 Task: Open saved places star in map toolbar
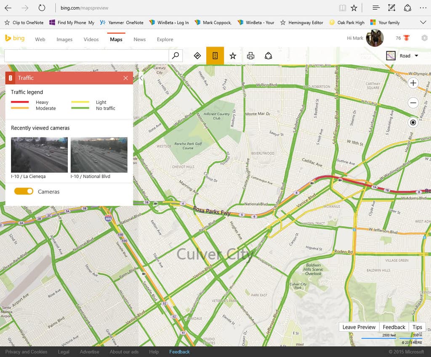pos(233,56)
